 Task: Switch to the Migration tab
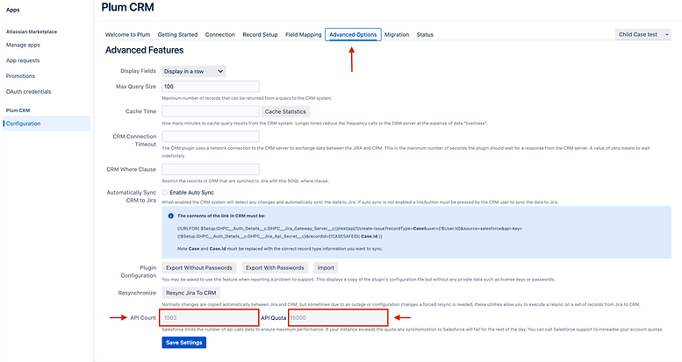point(397,34)
